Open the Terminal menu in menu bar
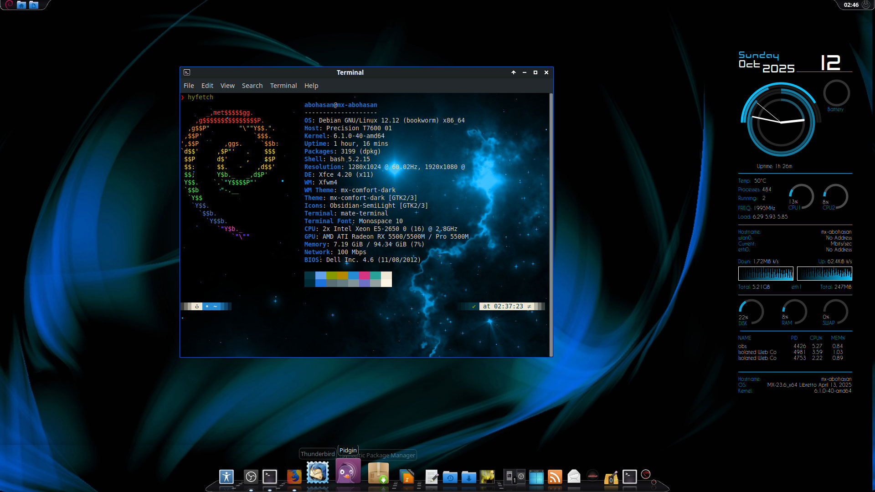Screen dimensions: 875x492 click(x=283, y=86)
